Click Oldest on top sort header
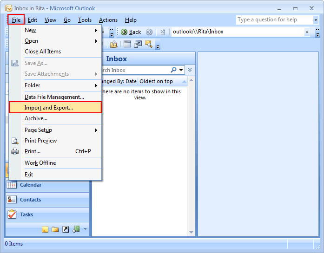Viewport: 324px width, 253px height. coord(162,81)
